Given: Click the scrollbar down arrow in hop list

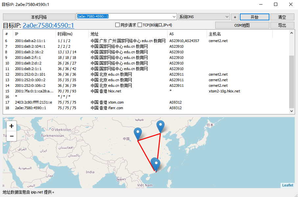Looking at the screenshot, I should (x=292, y=111).
